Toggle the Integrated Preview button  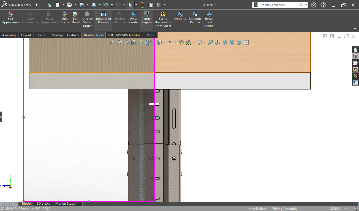click(104, 18)
